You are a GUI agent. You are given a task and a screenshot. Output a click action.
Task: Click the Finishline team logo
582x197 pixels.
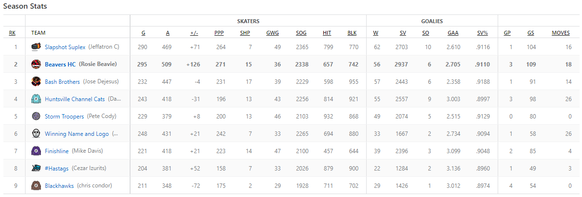(36, 151)
